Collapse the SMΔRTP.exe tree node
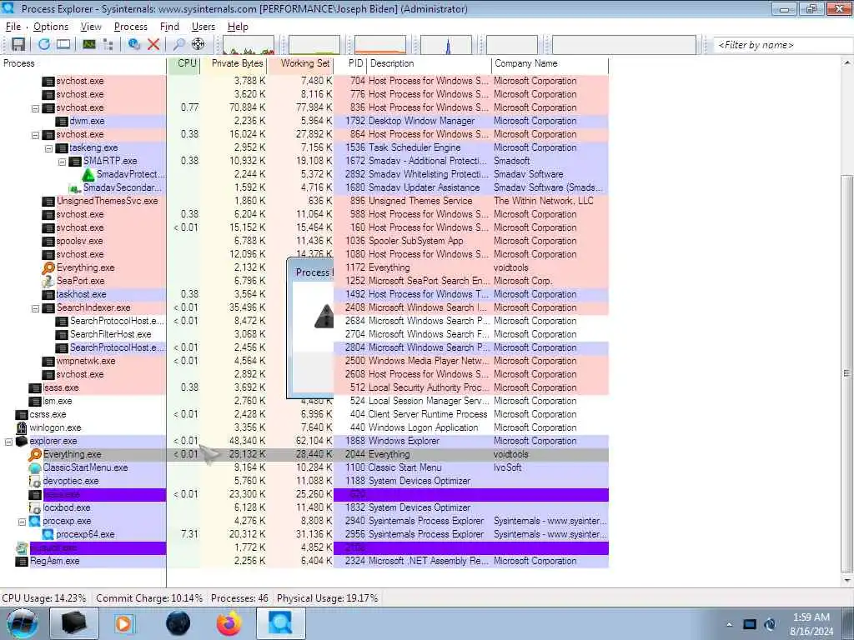Viewport: 854px width, 640px height. click(x=62, y=162)
